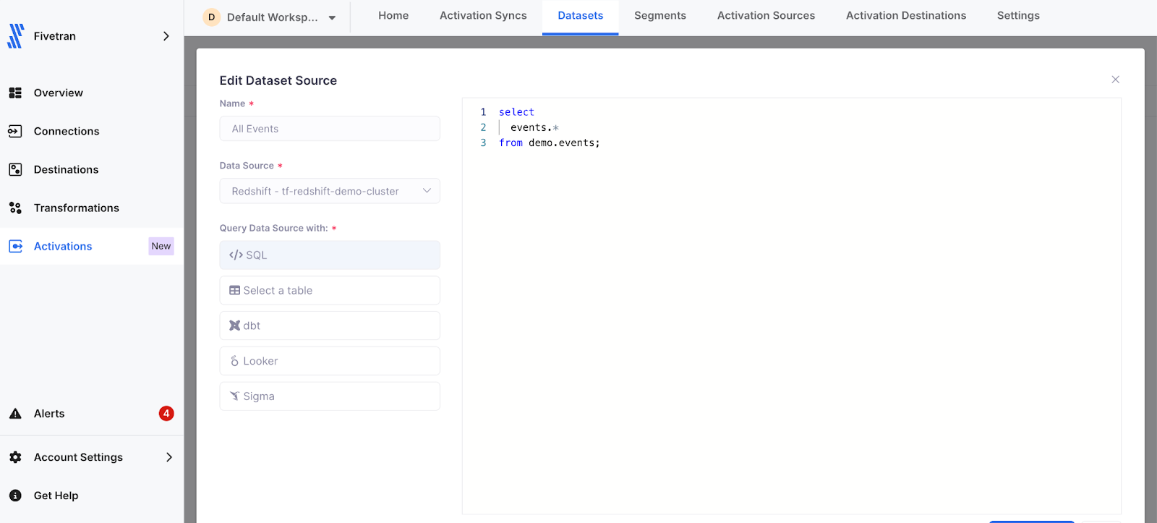Viewport: 1157px width, 523px height.
Task: Close the Edit Dataset Source dialog
Action: [1115, 80]
